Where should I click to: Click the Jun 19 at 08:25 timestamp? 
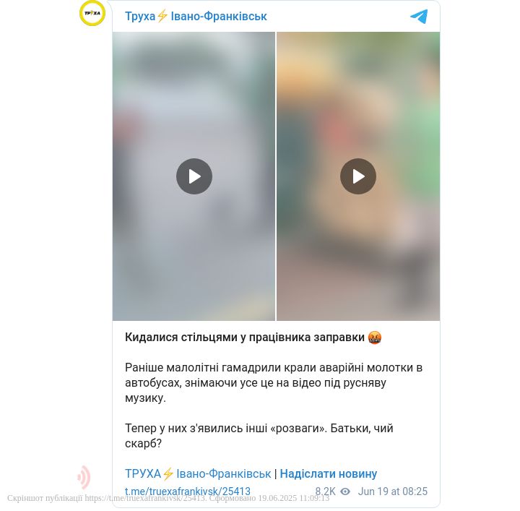(x=393, y=491)
